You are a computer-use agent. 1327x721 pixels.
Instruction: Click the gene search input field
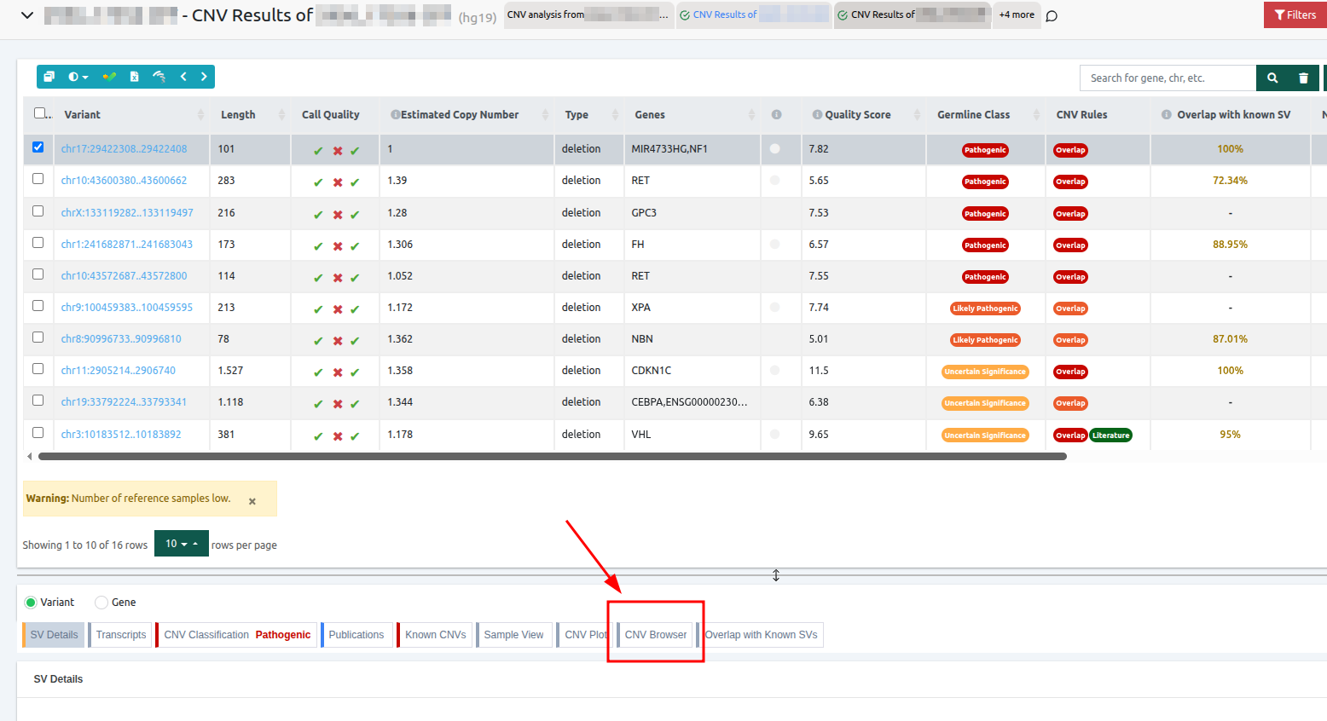[1167, 78]
